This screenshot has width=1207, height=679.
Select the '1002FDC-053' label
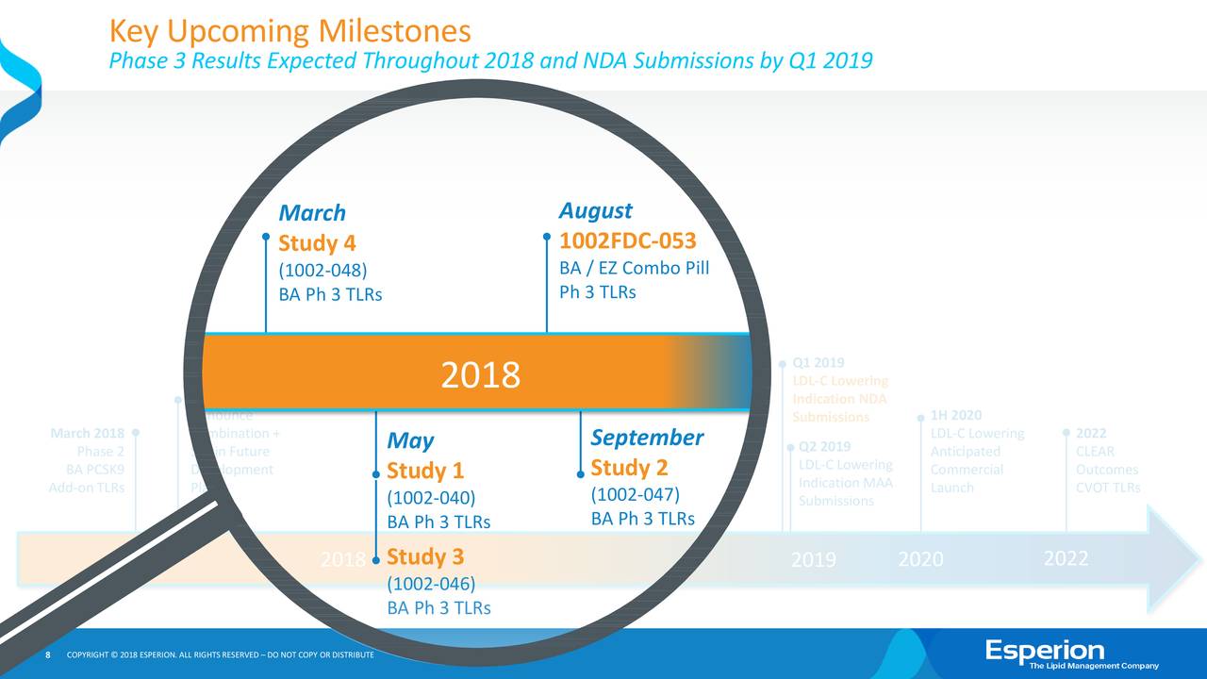tap(628, 241)
